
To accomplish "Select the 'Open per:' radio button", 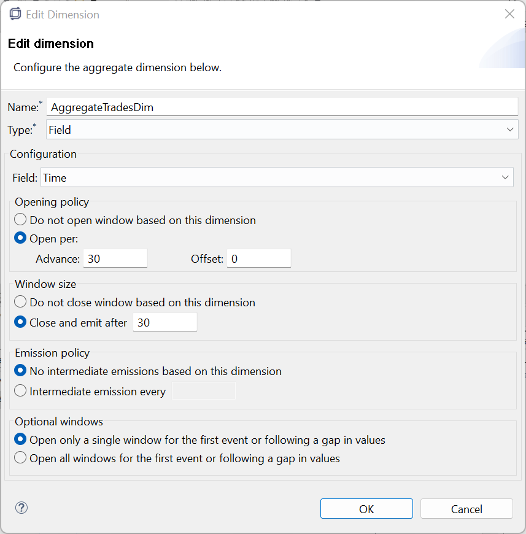I will [21, 238].
